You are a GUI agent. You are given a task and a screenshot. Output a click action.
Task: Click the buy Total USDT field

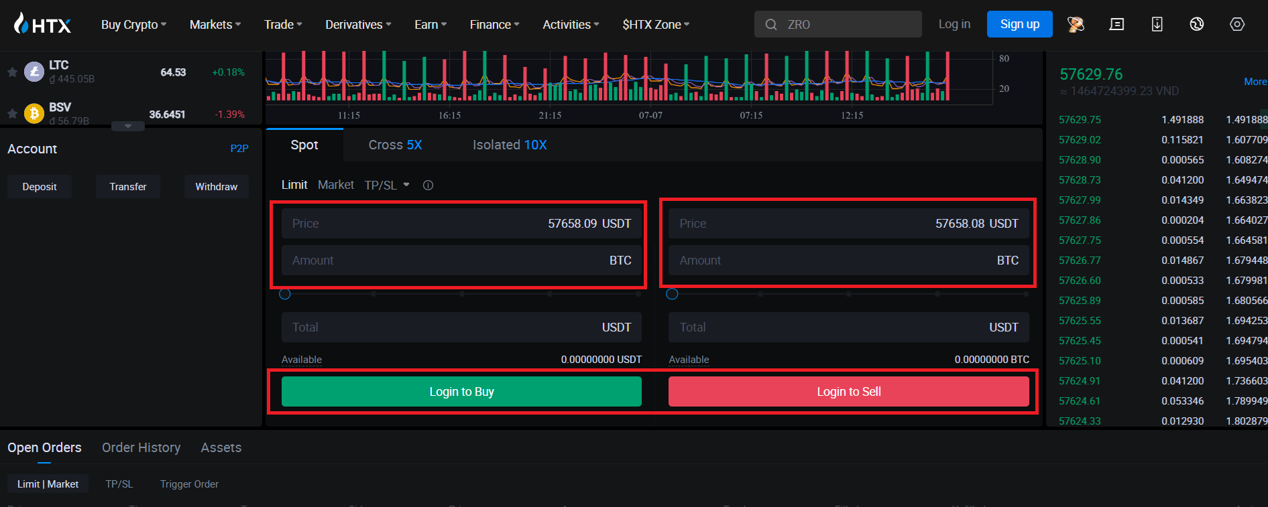pos(461,327)
